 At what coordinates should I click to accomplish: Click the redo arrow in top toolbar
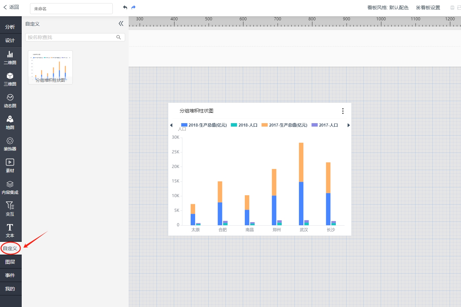[134, 7]
